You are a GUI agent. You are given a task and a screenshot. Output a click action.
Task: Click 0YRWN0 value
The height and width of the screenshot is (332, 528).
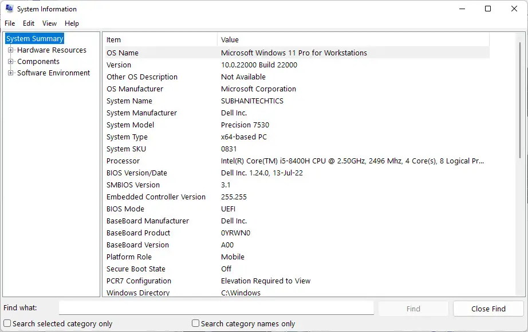point(236,233)
